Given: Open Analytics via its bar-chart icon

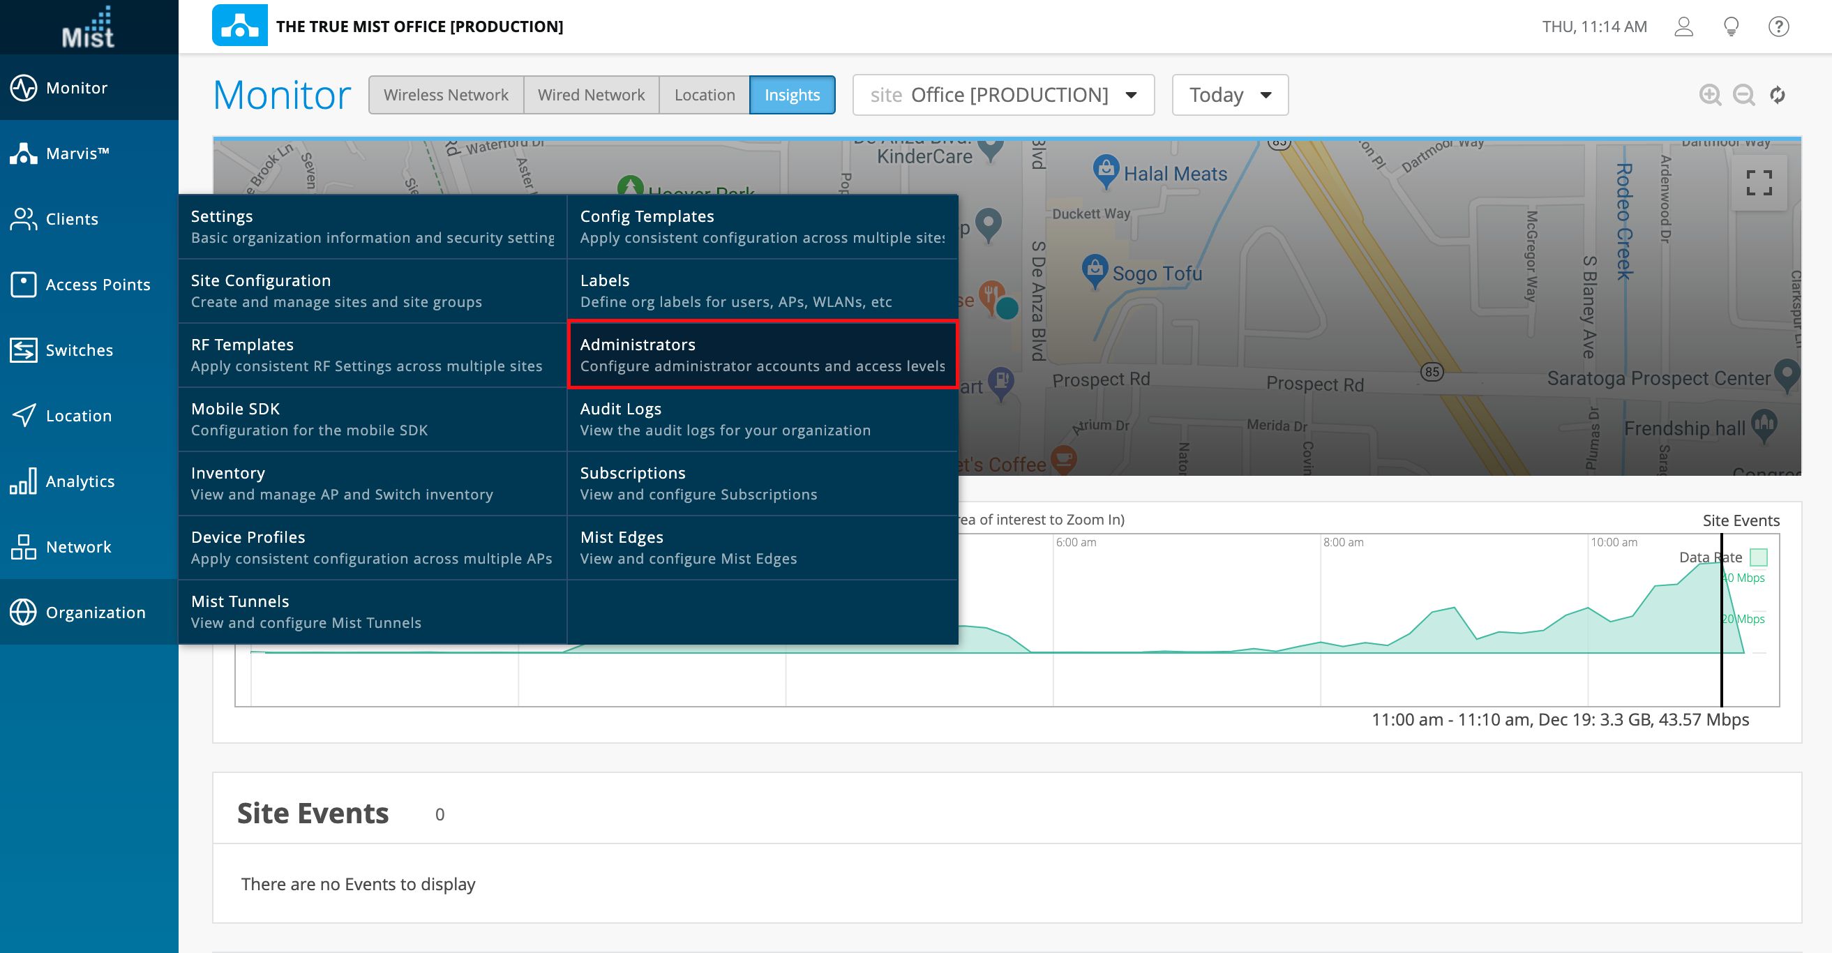Looking at the screenshot, I should coord(24,481).
